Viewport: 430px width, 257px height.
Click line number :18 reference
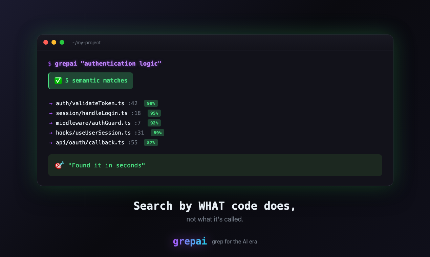pyautogui.click(x=136, y=113)
